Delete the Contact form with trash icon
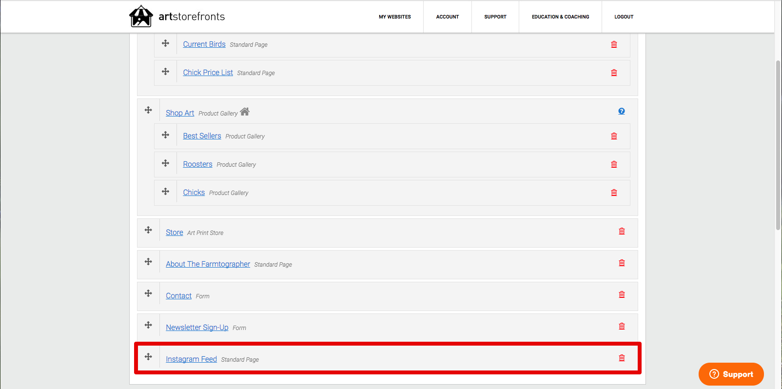Image resolution: width=782 pixels, height=389 pixels. (622, 294)
